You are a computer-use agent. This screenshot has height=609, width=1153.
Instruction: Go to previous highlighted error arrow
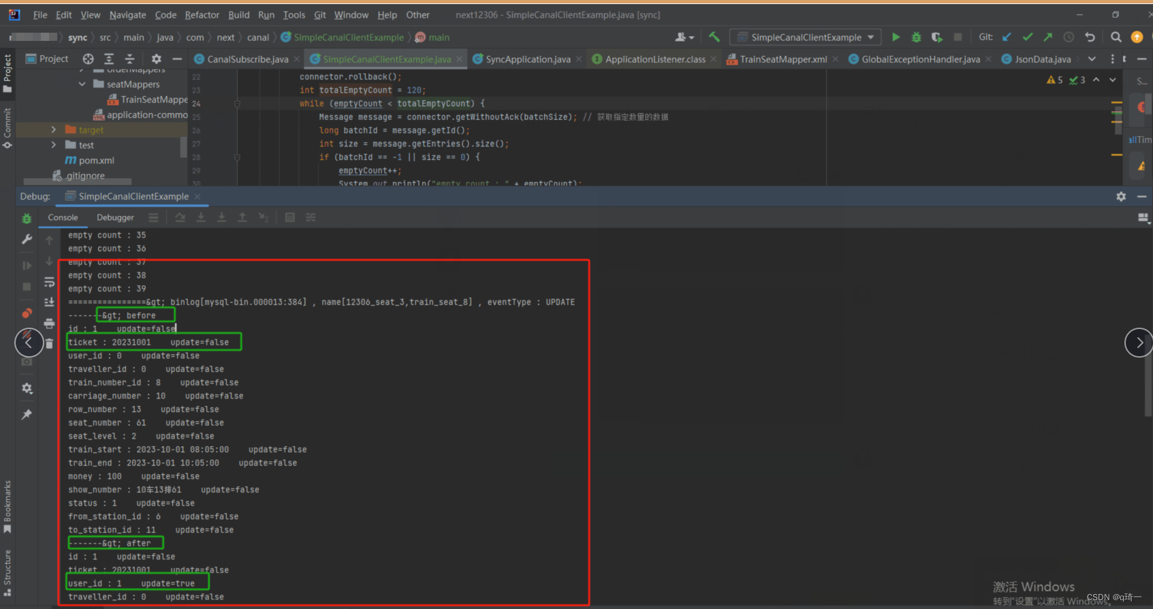[1096, 80]
